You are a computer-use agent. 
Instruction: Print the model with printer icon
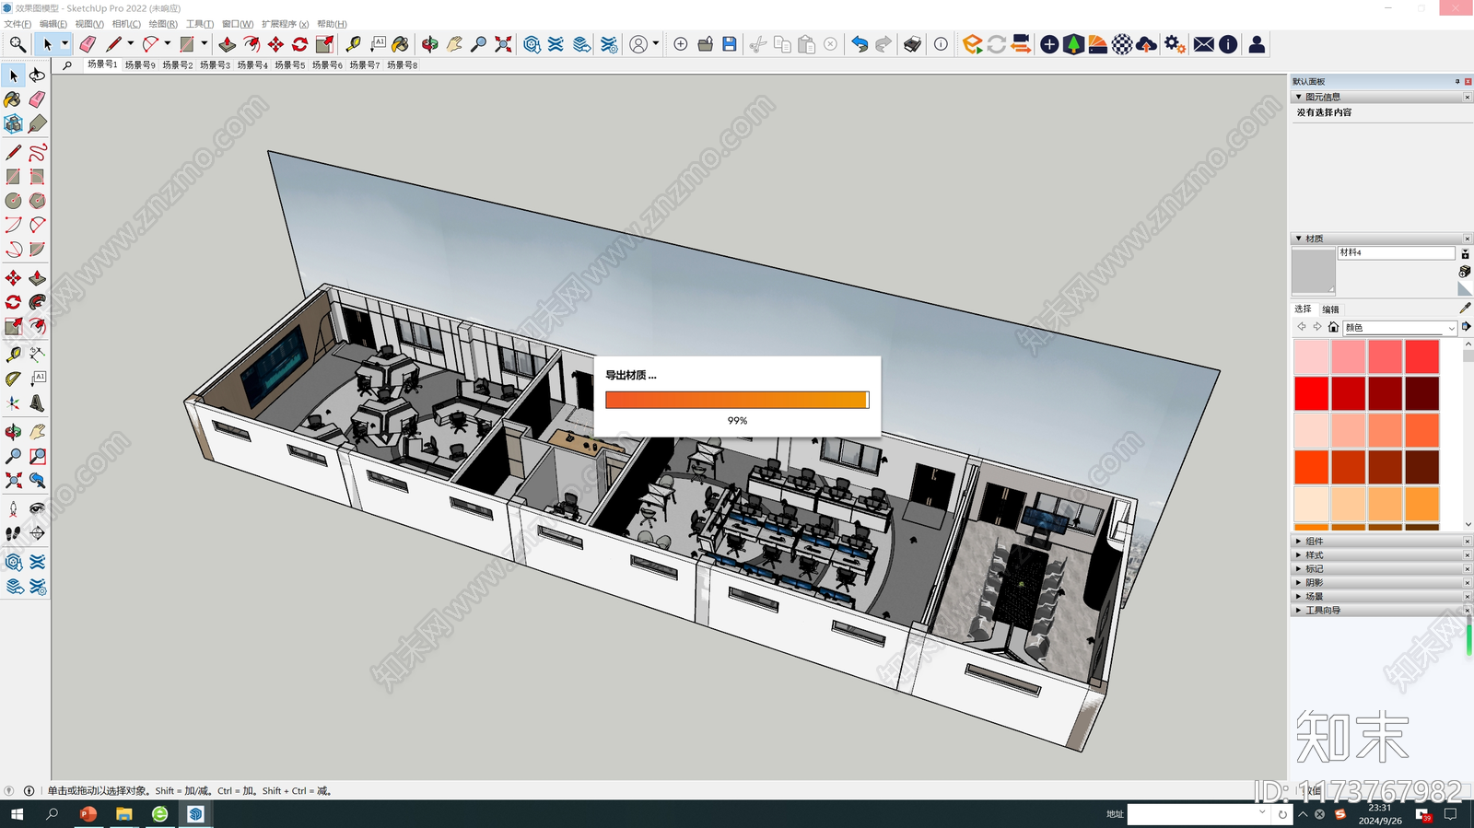point(912,44)
